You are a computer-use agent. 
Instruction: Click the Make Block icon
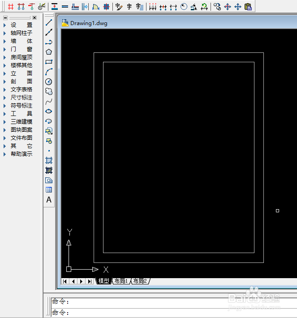[49, 141]
